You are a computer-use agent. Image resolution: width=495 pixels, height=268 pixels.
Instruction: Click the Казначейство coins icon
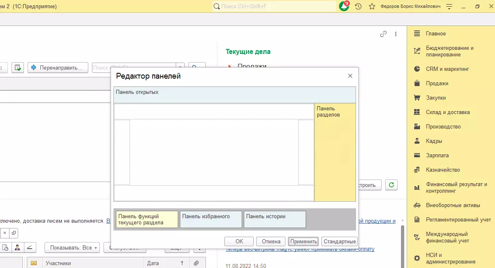[417, 170]
